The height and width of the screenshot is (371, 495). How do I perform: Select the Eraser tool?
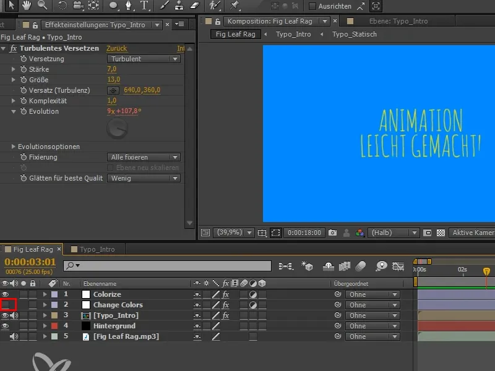tap(195, 6)
